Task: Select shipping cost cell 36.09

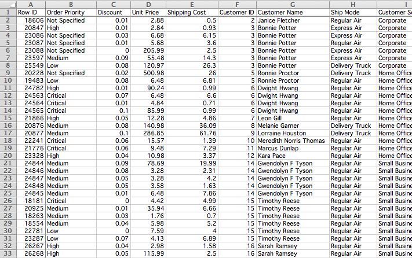Action: click(192, 126)
